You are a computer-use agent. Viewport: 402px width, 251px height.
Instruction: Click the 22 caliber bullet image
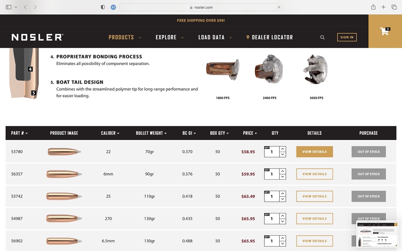click(x=64, y=152)
